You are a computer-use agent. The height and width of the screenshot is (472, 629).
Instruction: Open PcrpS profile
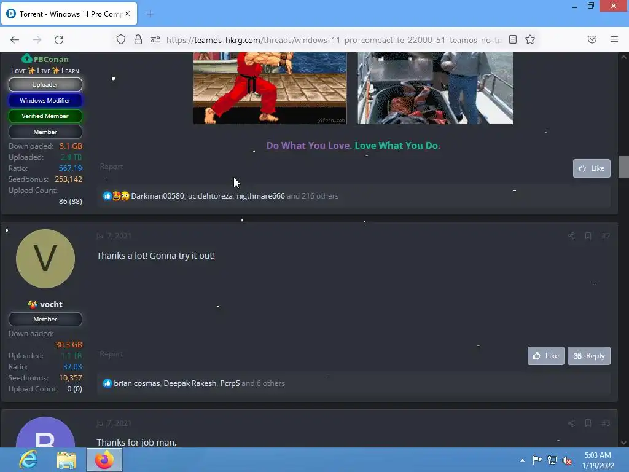pos(230,383)
